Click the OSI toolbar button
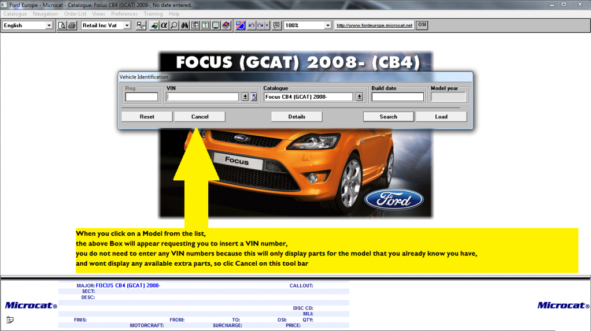The width and height of the screenshot is (591, 331). [x=422, y=25]
